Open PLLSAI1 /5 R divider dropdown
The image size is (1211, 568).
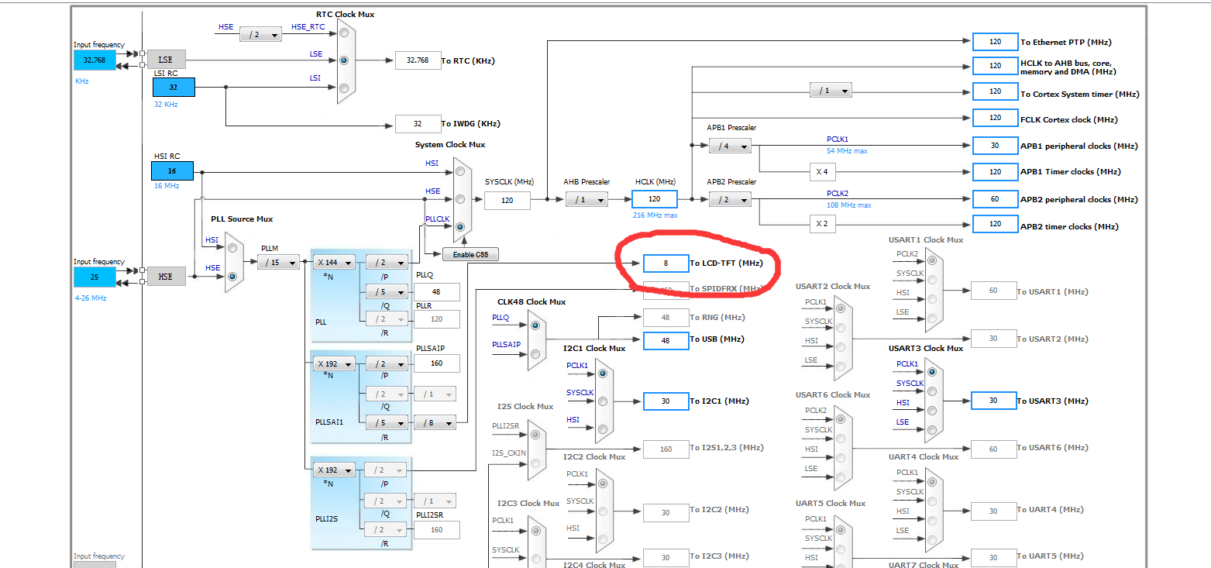pos(386,422)
